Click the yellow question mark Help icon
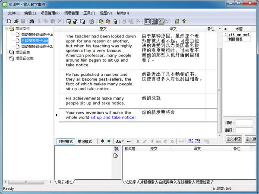259x194 pixels. click(x=183, y=21)
